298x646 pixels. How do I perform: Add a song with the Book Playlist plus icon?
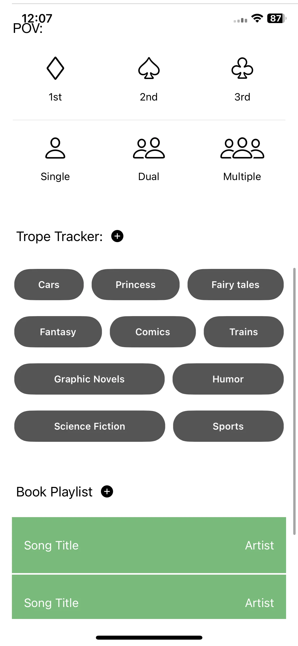[x=107, y=491]
